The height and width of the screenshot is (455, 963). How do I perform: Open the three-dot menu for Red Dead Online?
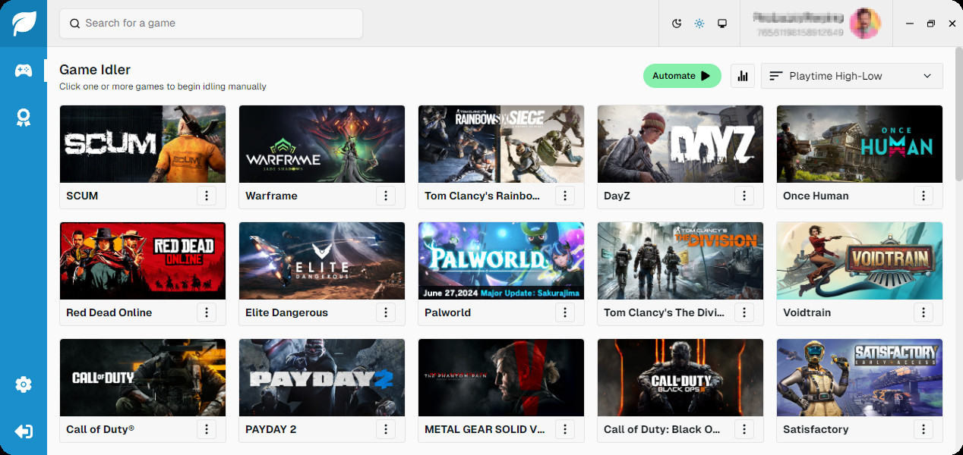pos(207,312)
